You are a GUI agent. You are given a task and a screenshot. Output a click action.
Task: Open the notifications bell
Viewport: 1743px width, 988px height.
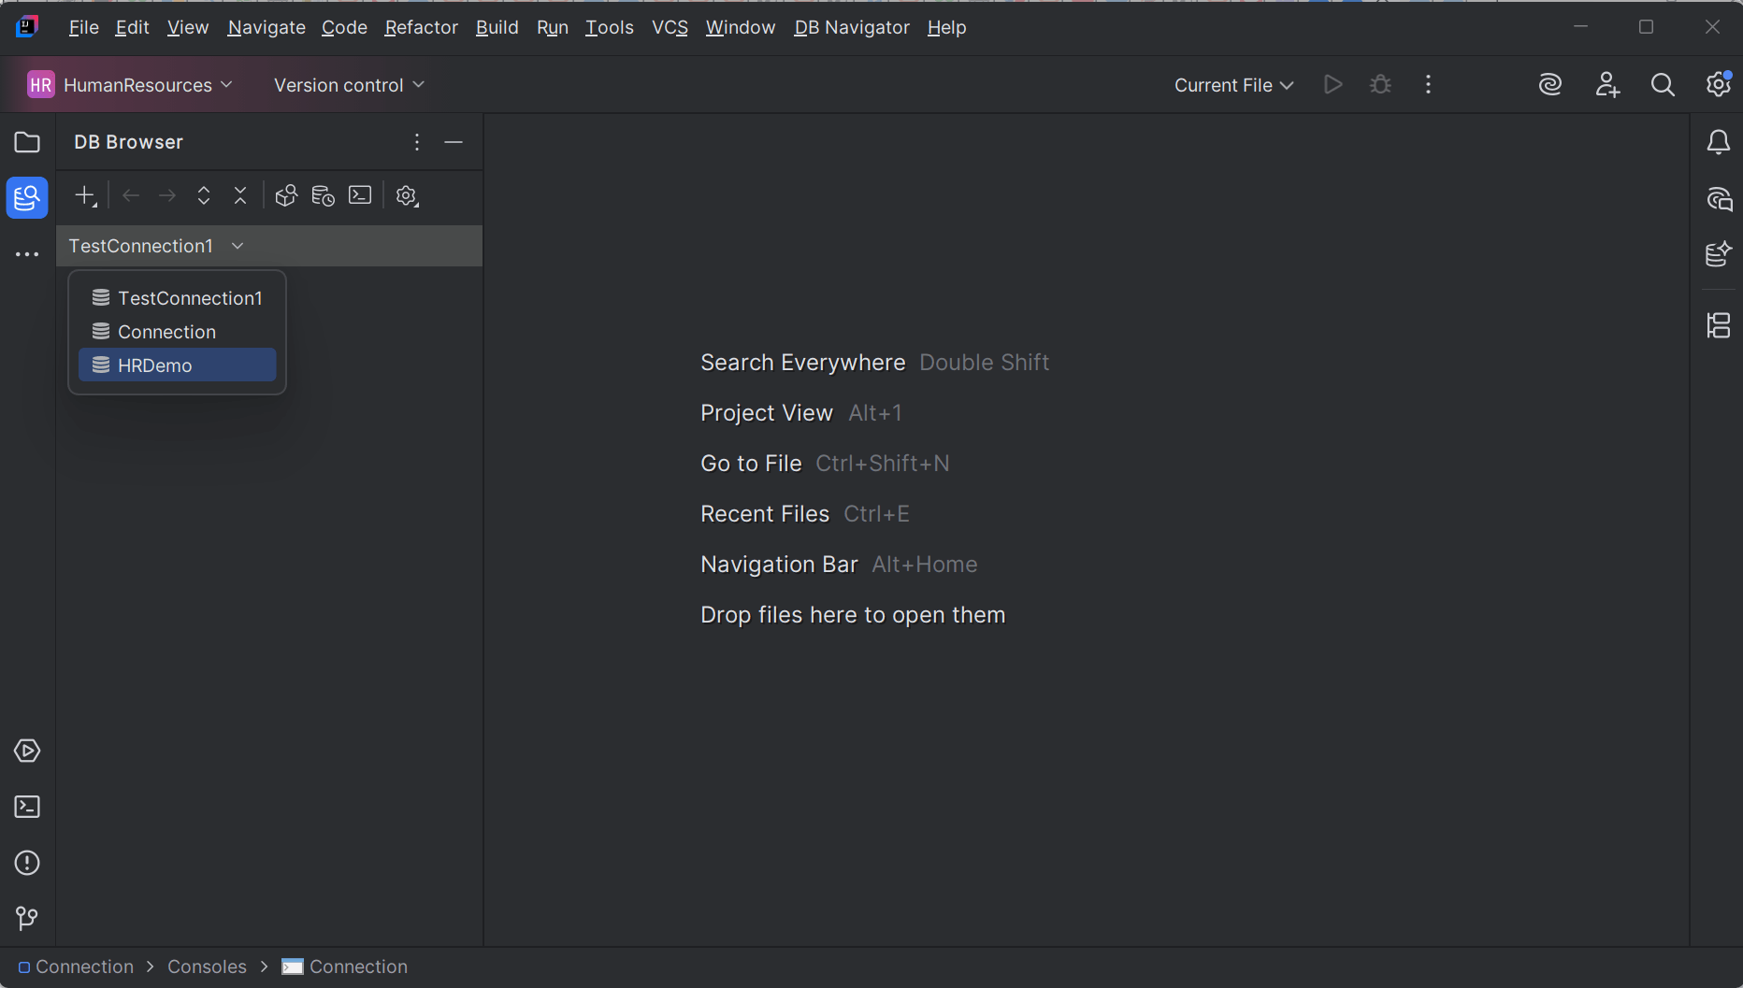click(1719, 141)
